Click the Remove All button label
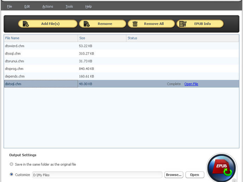Screen dimensions: 243x182 point(154,24)
